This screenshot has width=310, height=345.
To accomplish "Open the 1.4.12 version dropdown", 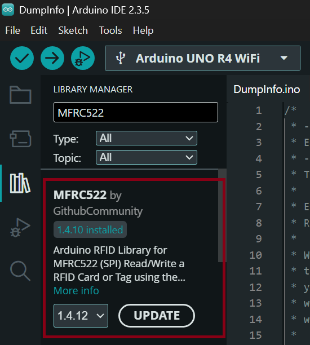I will point(81,316).
